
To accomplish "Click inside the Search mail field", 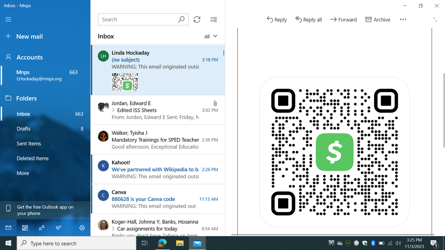I will pos(137,20).
